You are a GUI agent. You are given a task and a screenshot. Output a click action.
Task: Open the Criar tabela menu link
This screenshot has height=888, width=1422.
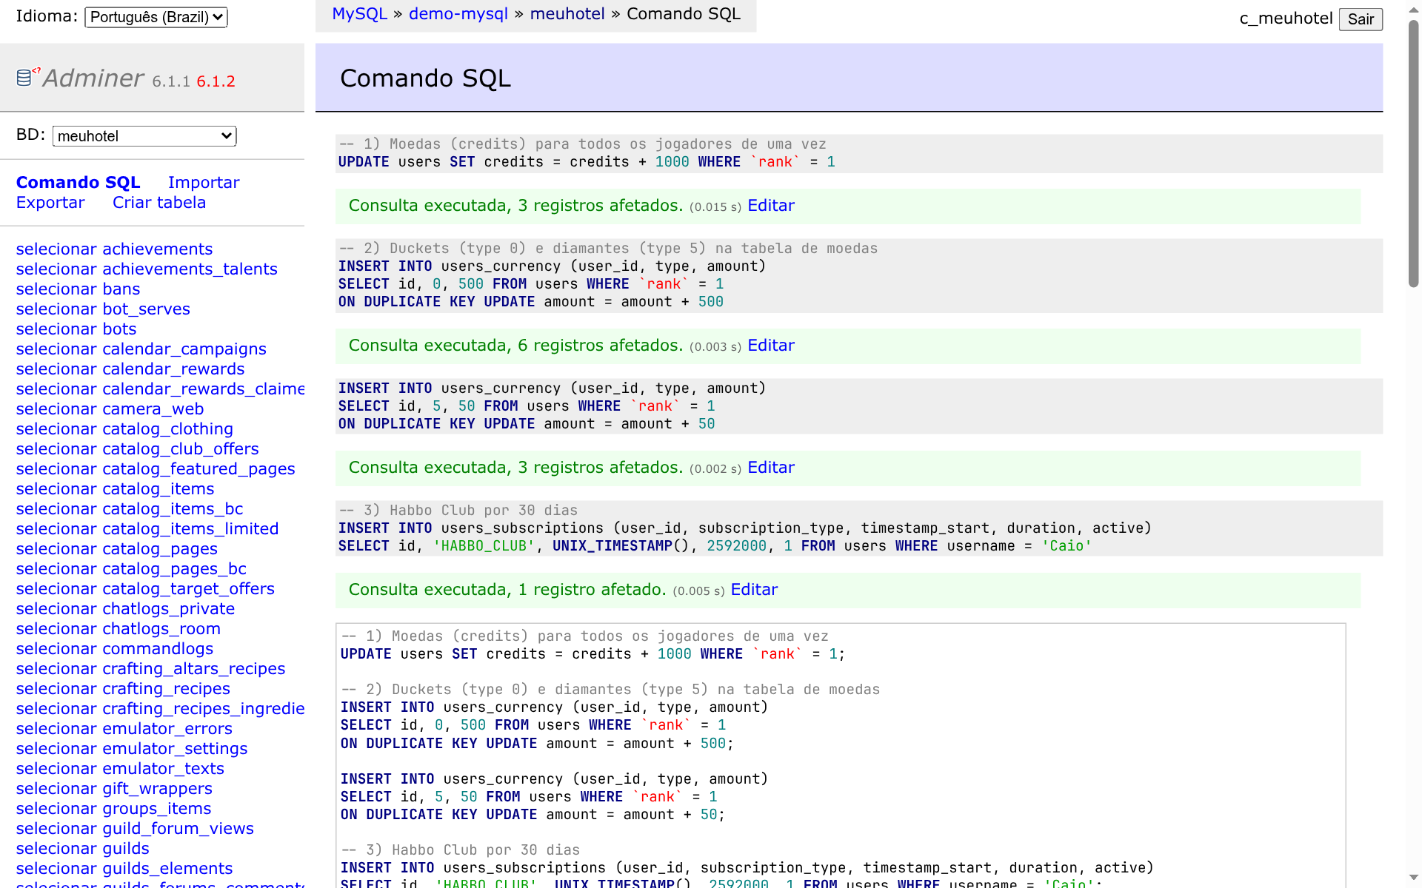pos(159,202)
